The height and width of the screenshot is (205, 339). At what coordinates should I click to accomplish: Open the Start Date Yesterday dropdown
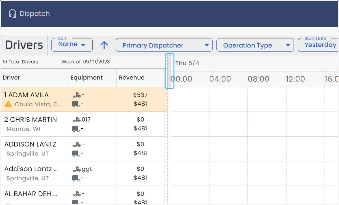[x=318, y=45]
